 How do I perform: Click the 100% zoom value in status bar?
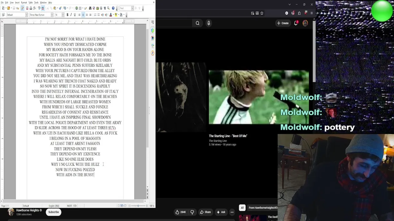[x=152, y=206]
